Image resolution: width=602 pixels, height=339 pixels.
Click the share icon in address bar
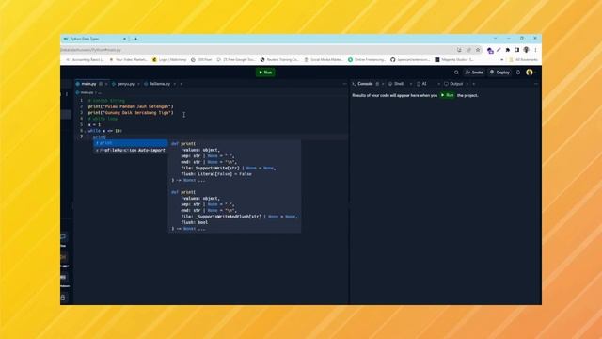tap(468, 50)
